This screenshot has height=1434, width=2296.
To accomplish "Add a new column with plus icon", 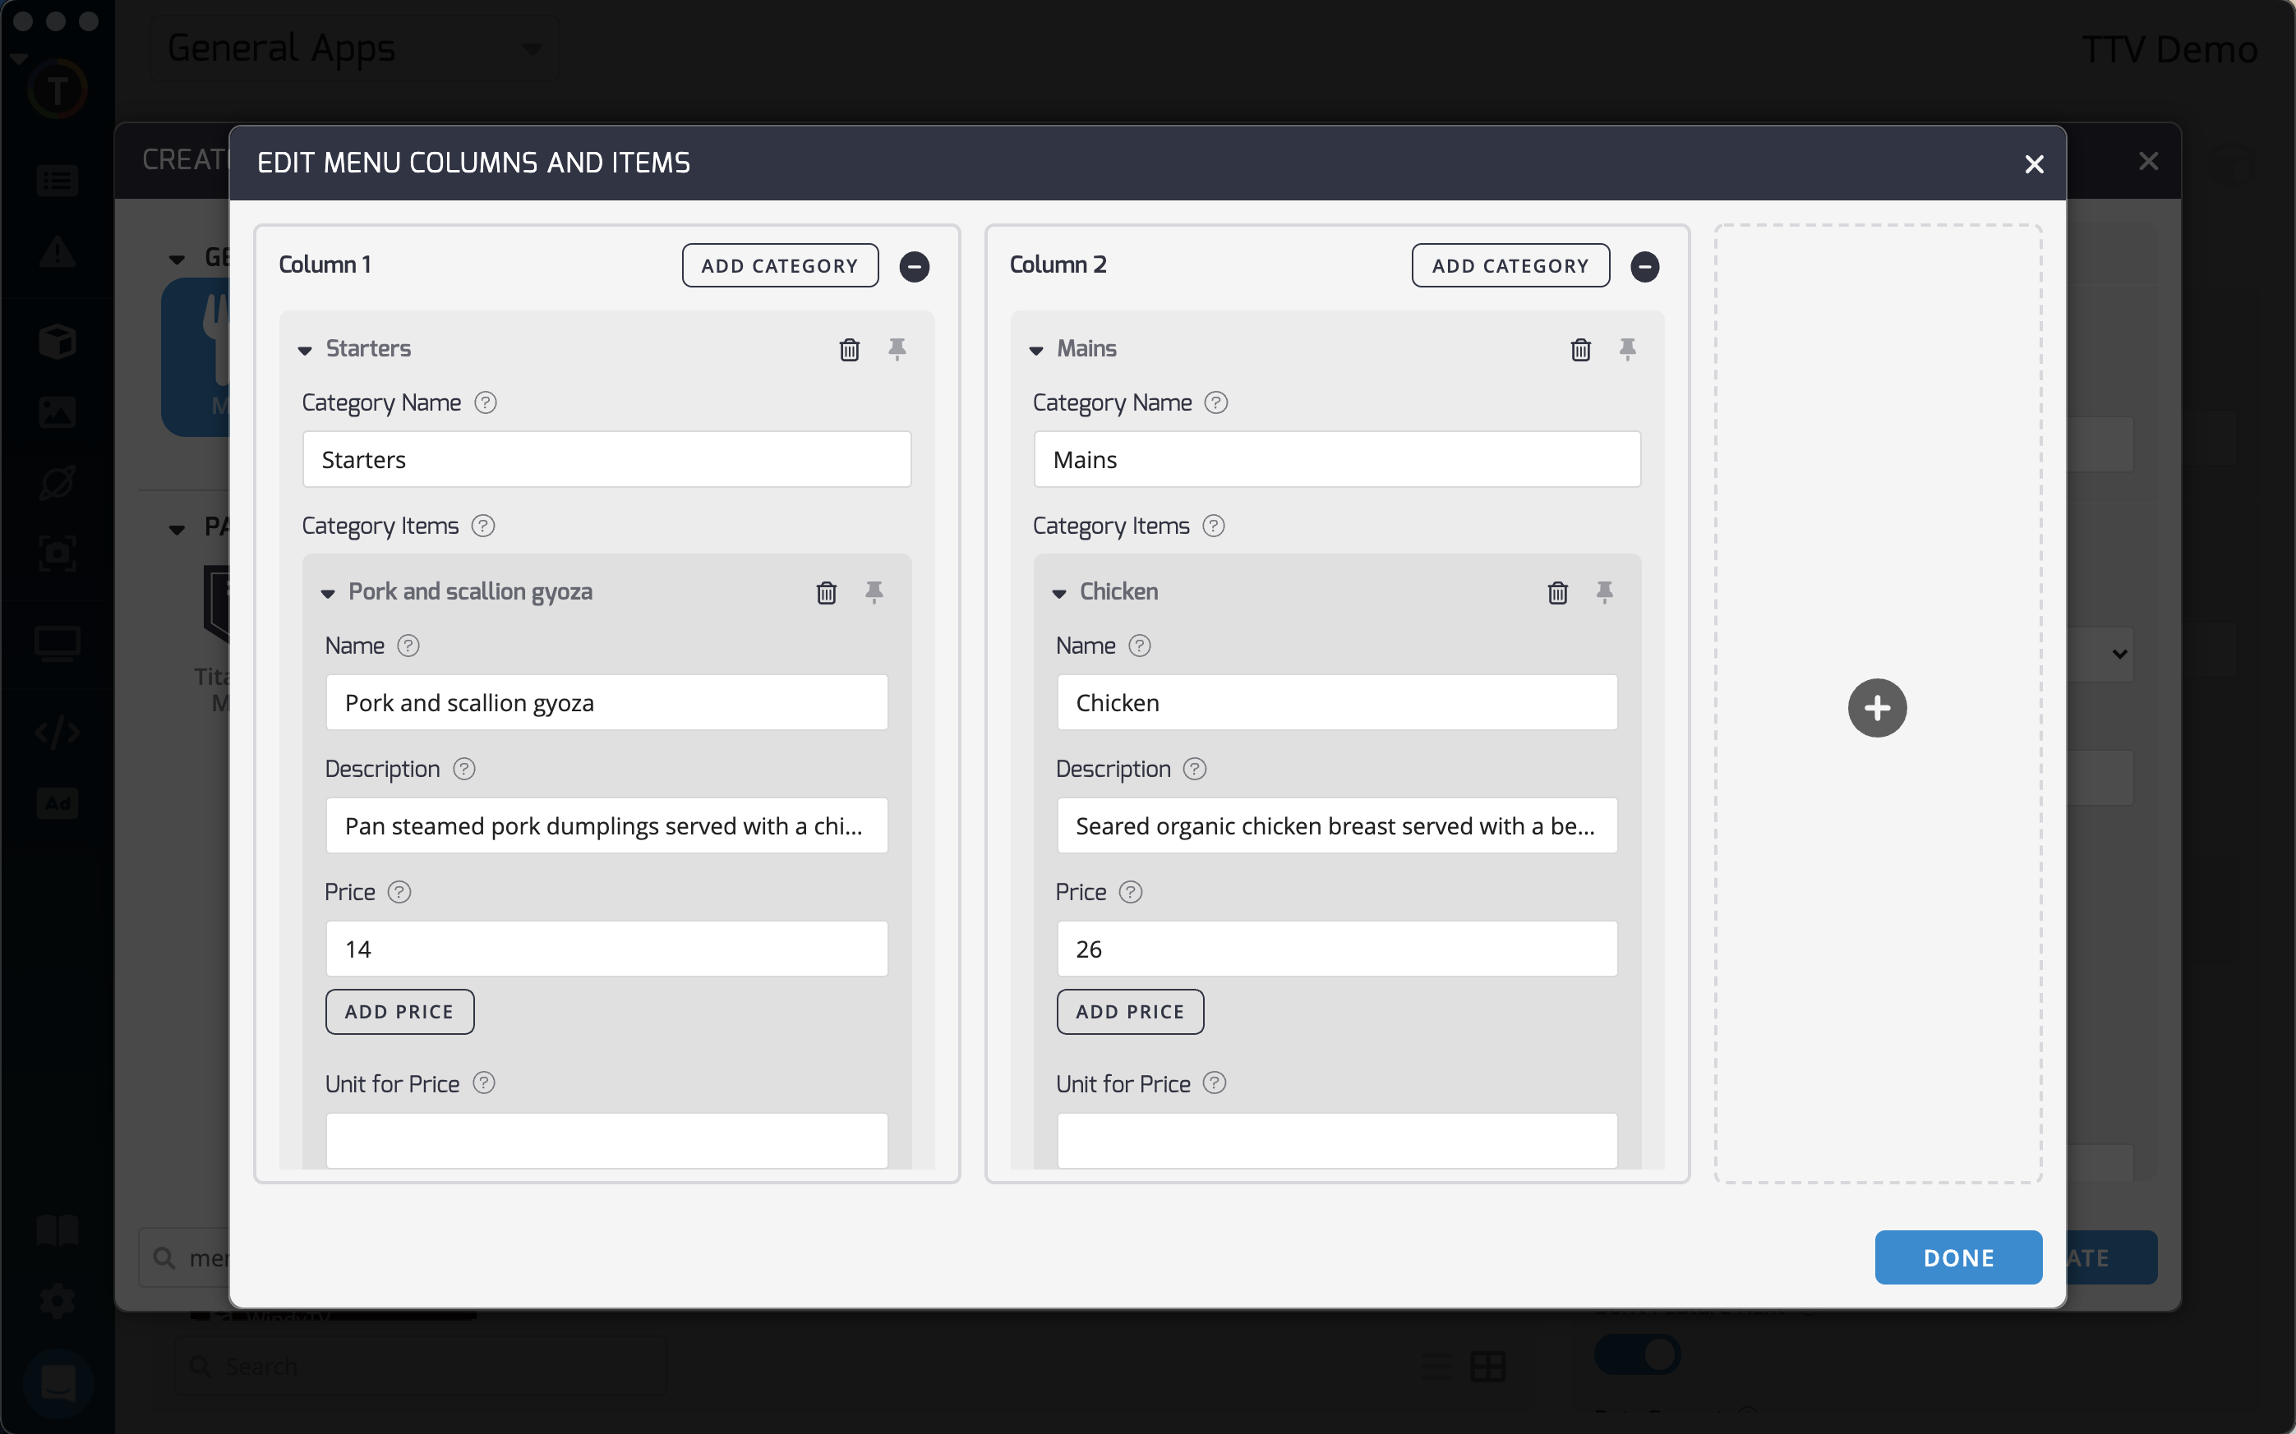I will click(x=1876, y=707).
